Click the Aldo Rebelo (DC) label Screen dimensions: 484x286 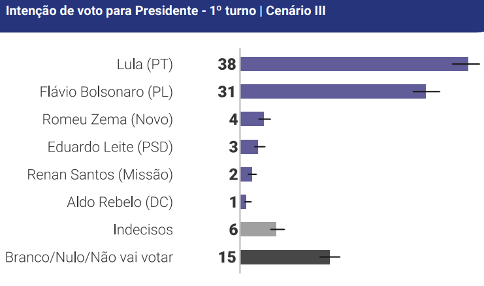point(120,202)
